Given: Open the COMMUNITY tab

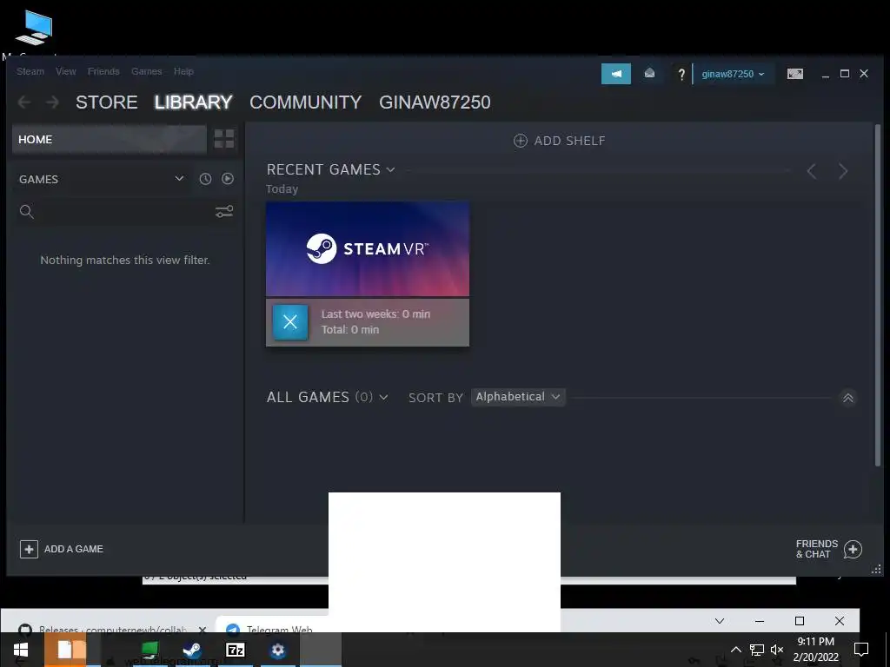Looking at the screenshot, I should point(305,102).
